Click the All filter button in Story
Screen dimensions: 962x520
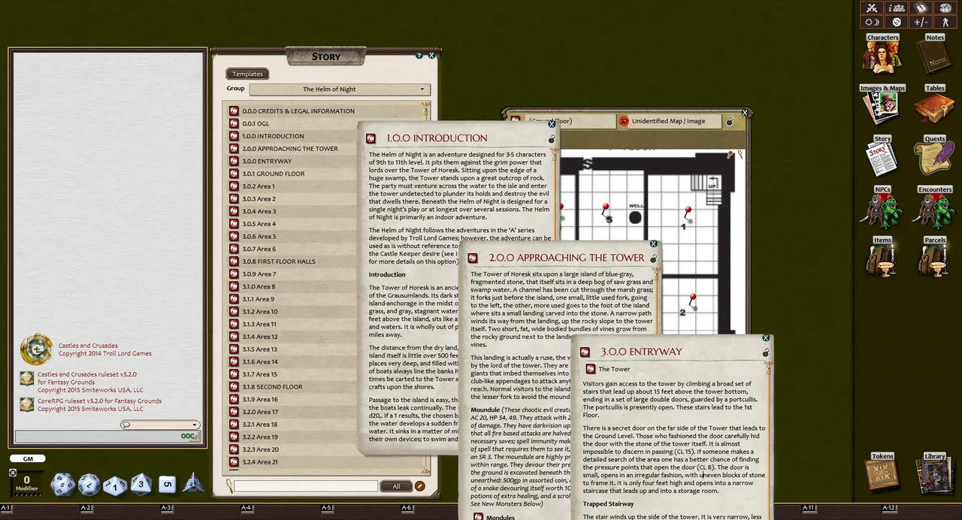[x=396, y=486]
